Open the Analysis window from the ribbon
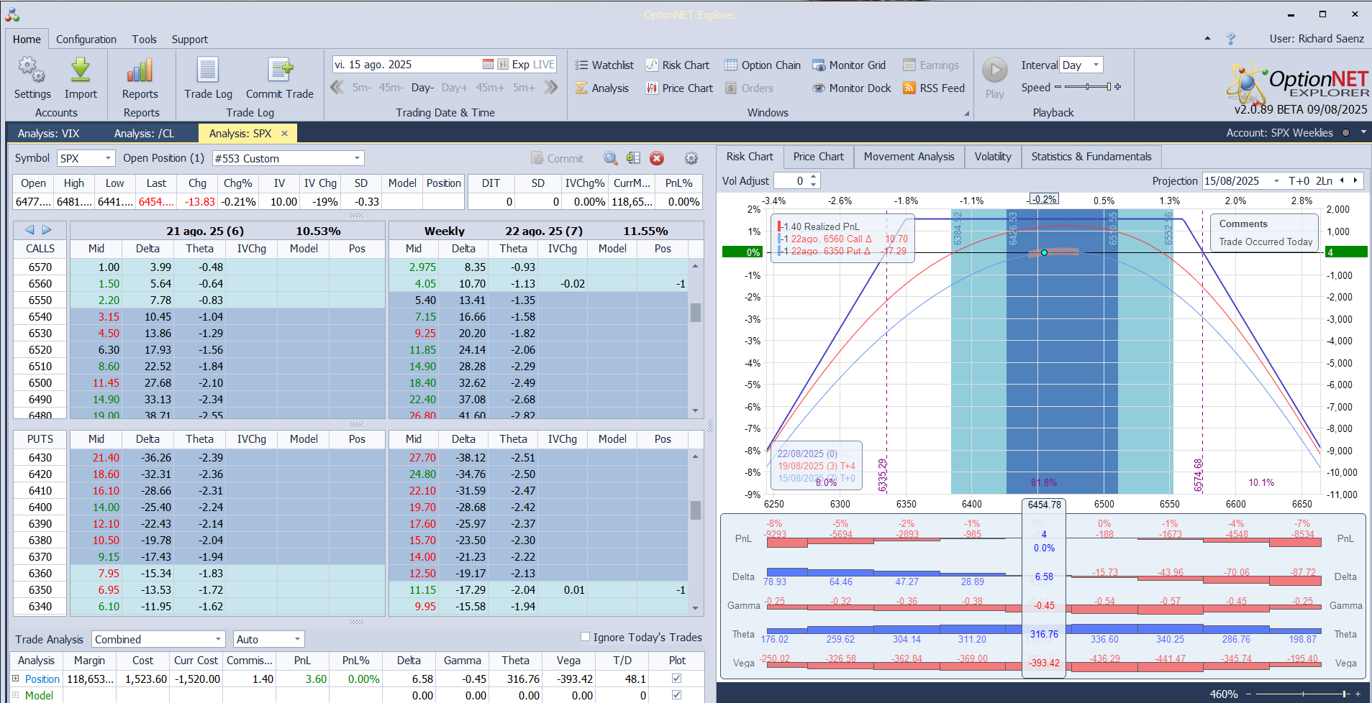This screenshot has width=1372, height=703. pyautogui.click(x=602, y=88)
